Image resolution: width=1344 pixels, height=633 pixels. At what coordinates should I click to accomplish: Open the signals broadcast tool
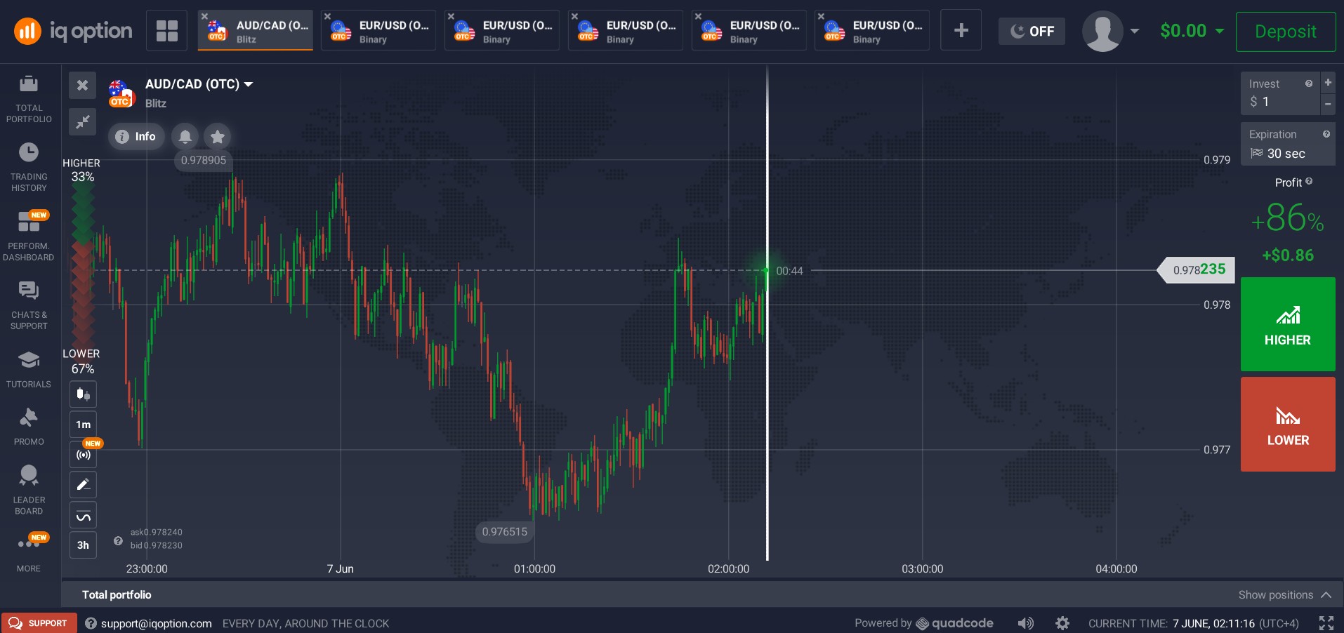click(x=83, y=455)
